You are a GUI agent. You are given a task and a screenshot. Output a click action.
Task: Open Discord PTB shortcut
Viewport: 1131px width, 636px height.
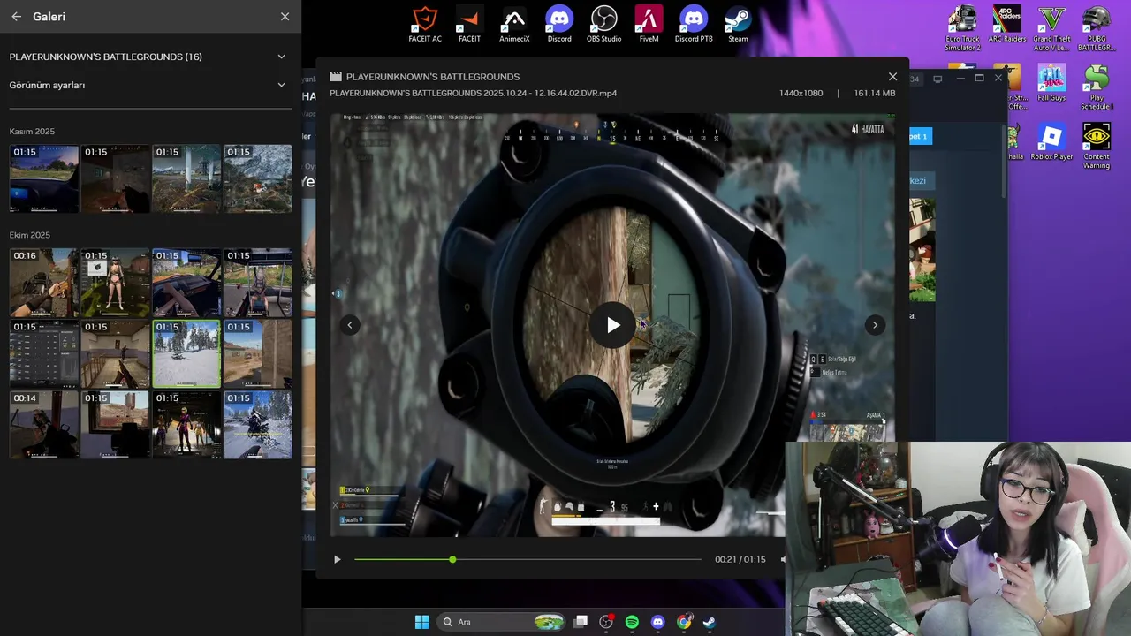click(x=694, y=24)
